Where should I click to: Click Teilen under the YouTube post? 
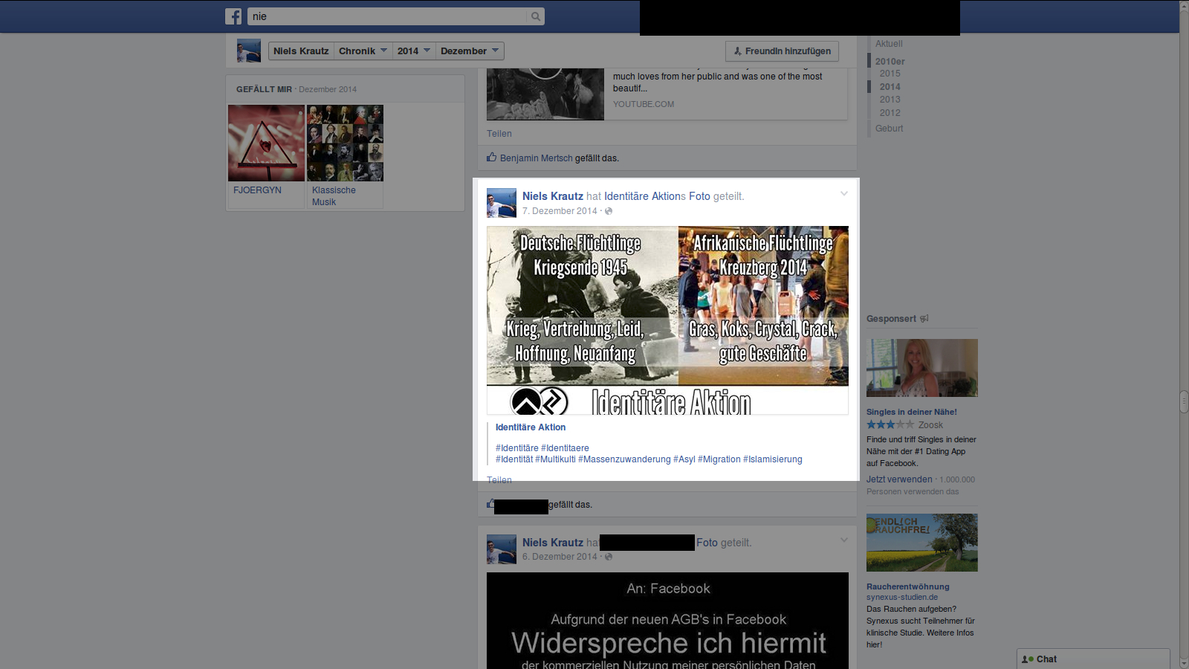coord(499,134)
